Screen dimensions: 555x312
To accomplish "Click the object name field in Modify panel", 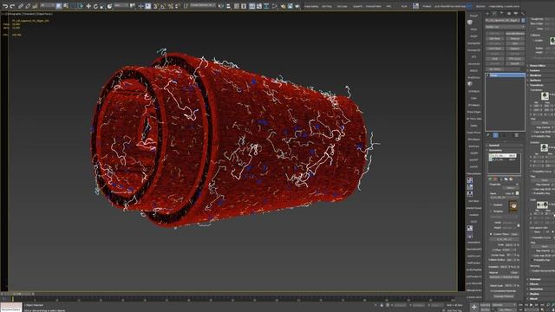I will click(x=503, y=20).
